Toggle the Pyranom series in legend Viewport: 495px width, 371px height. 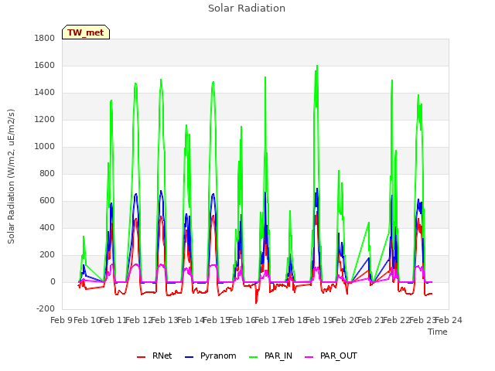point(210,356)
